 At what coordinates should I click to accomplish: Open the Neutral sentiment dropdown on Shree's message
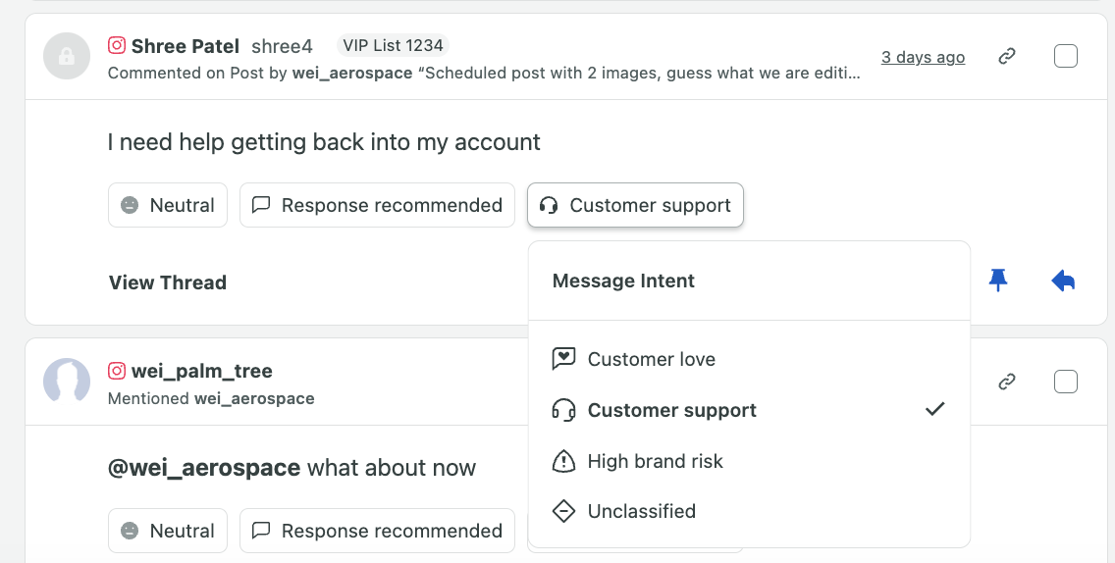pyautogui.click(x=168, y=205)
